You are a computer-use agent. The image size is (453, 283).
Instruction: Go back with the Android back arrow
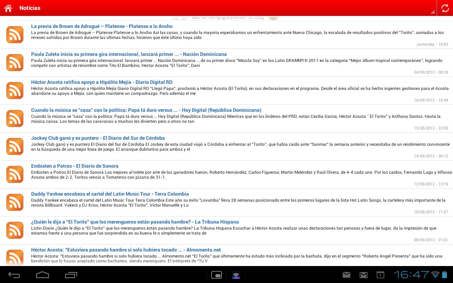14,275
